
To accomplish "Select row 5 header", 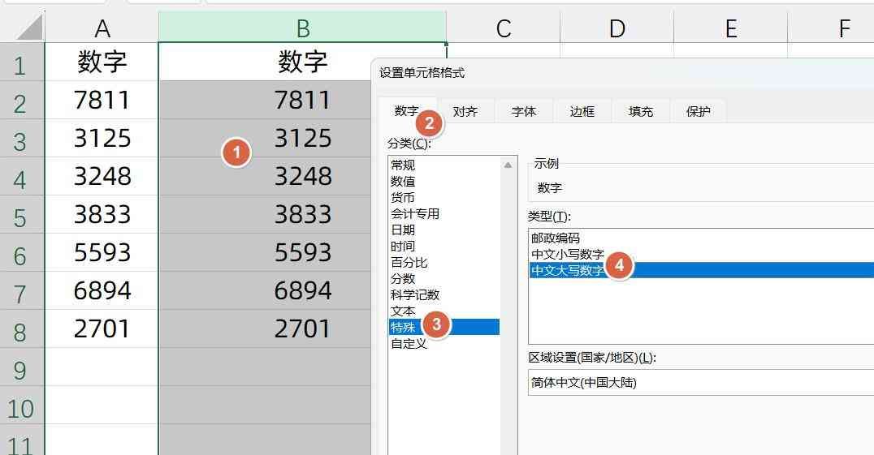I will (22, 215).
